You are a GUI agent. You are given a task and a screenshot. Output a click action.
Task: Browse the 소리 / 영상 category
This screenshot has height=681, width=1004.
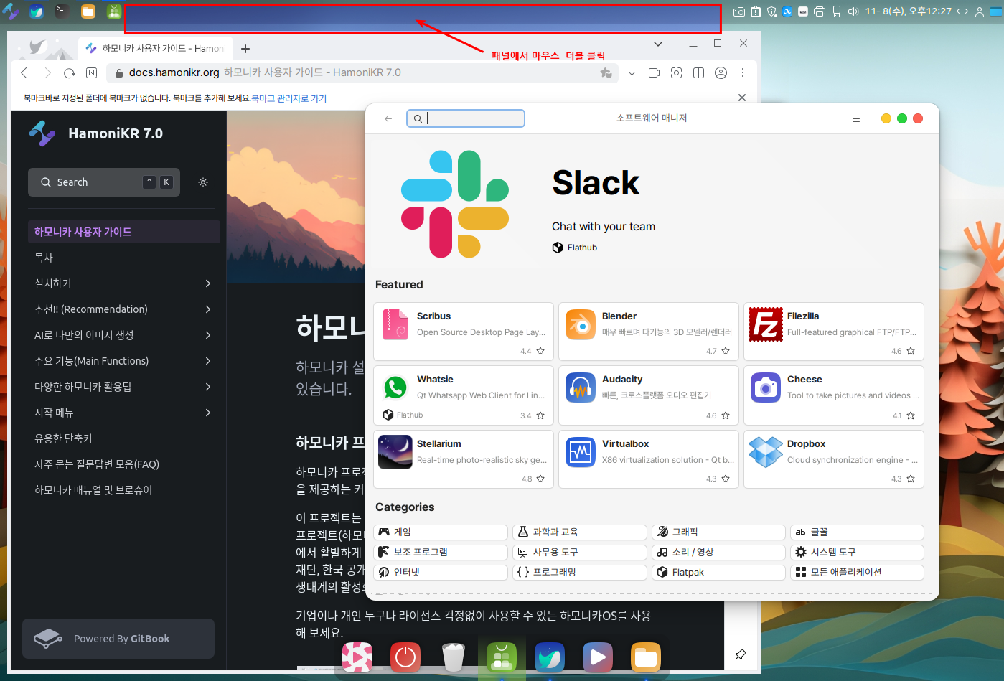coord(718,552)
